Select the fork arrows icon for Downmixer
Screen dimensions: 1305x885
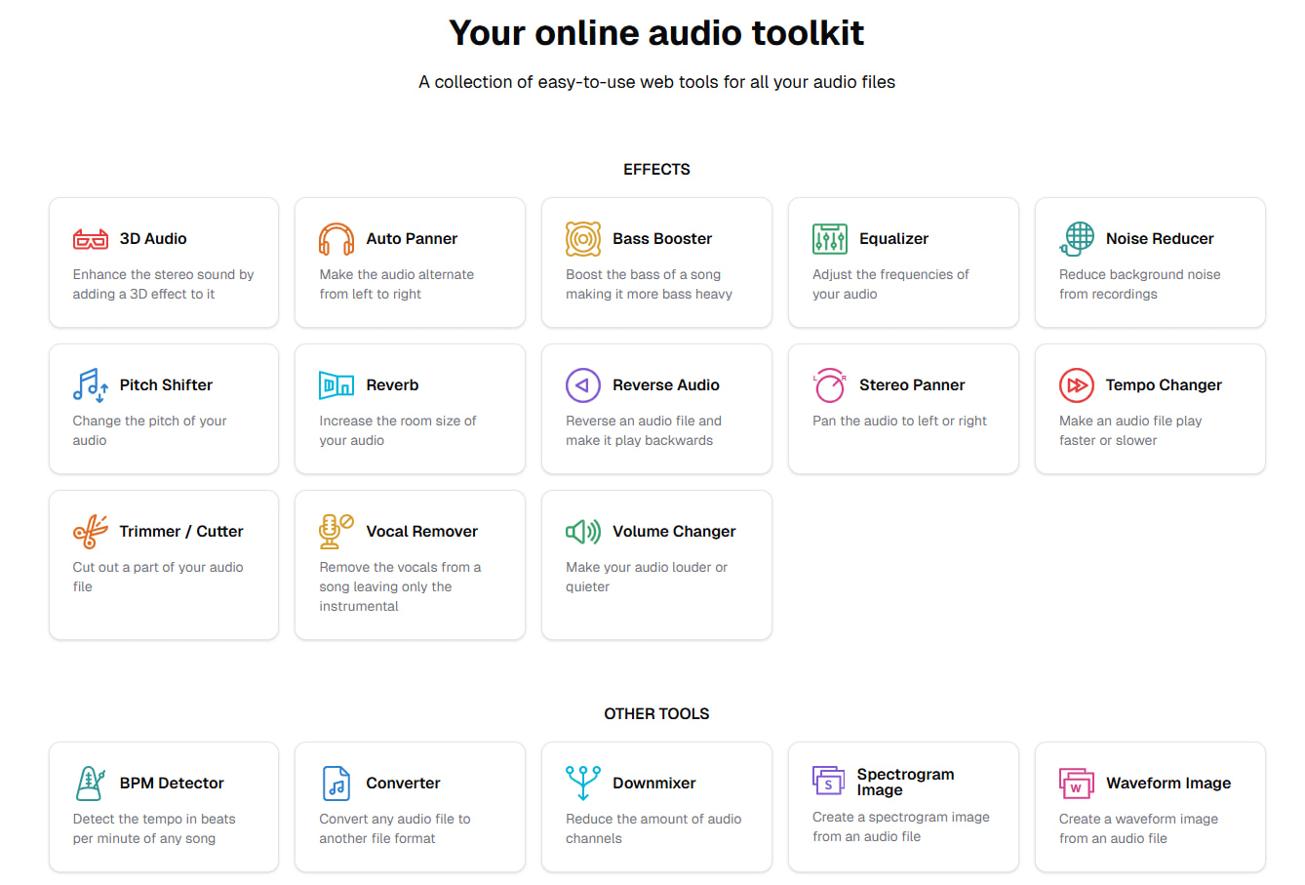pos(583,784)
